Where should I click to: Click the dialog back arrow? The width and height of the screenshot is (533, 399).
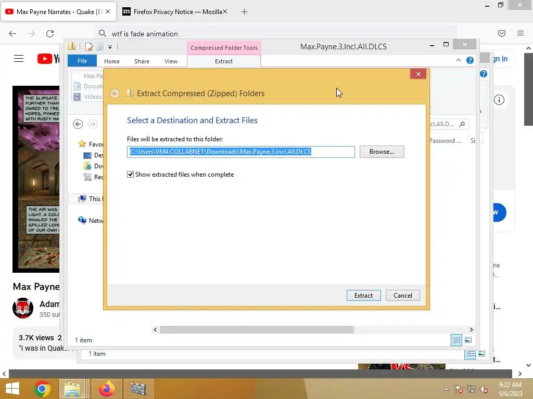115,94
